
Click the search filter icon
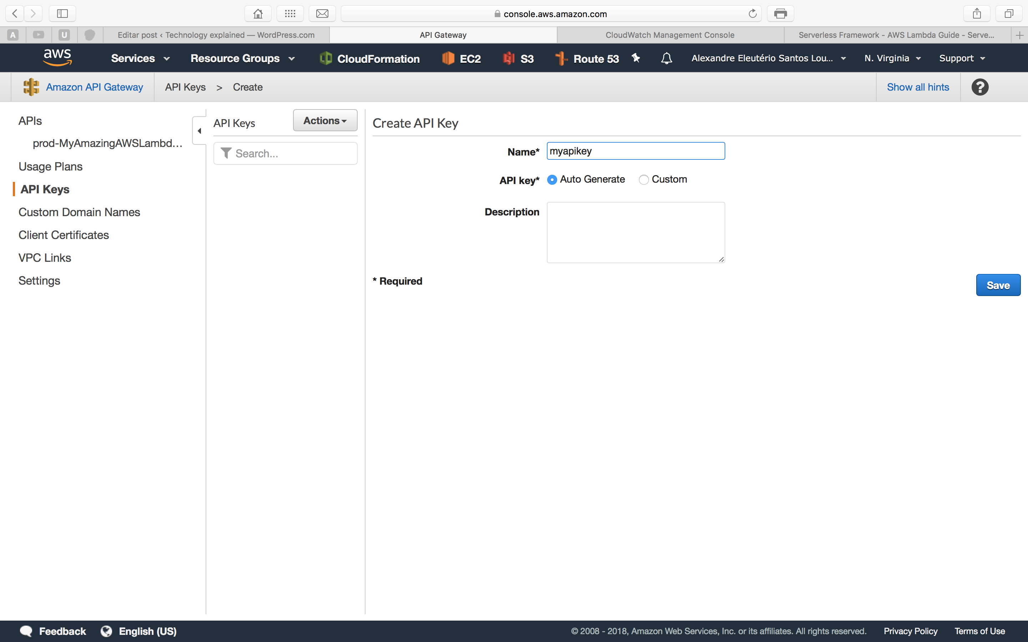(x=226, y=153)
